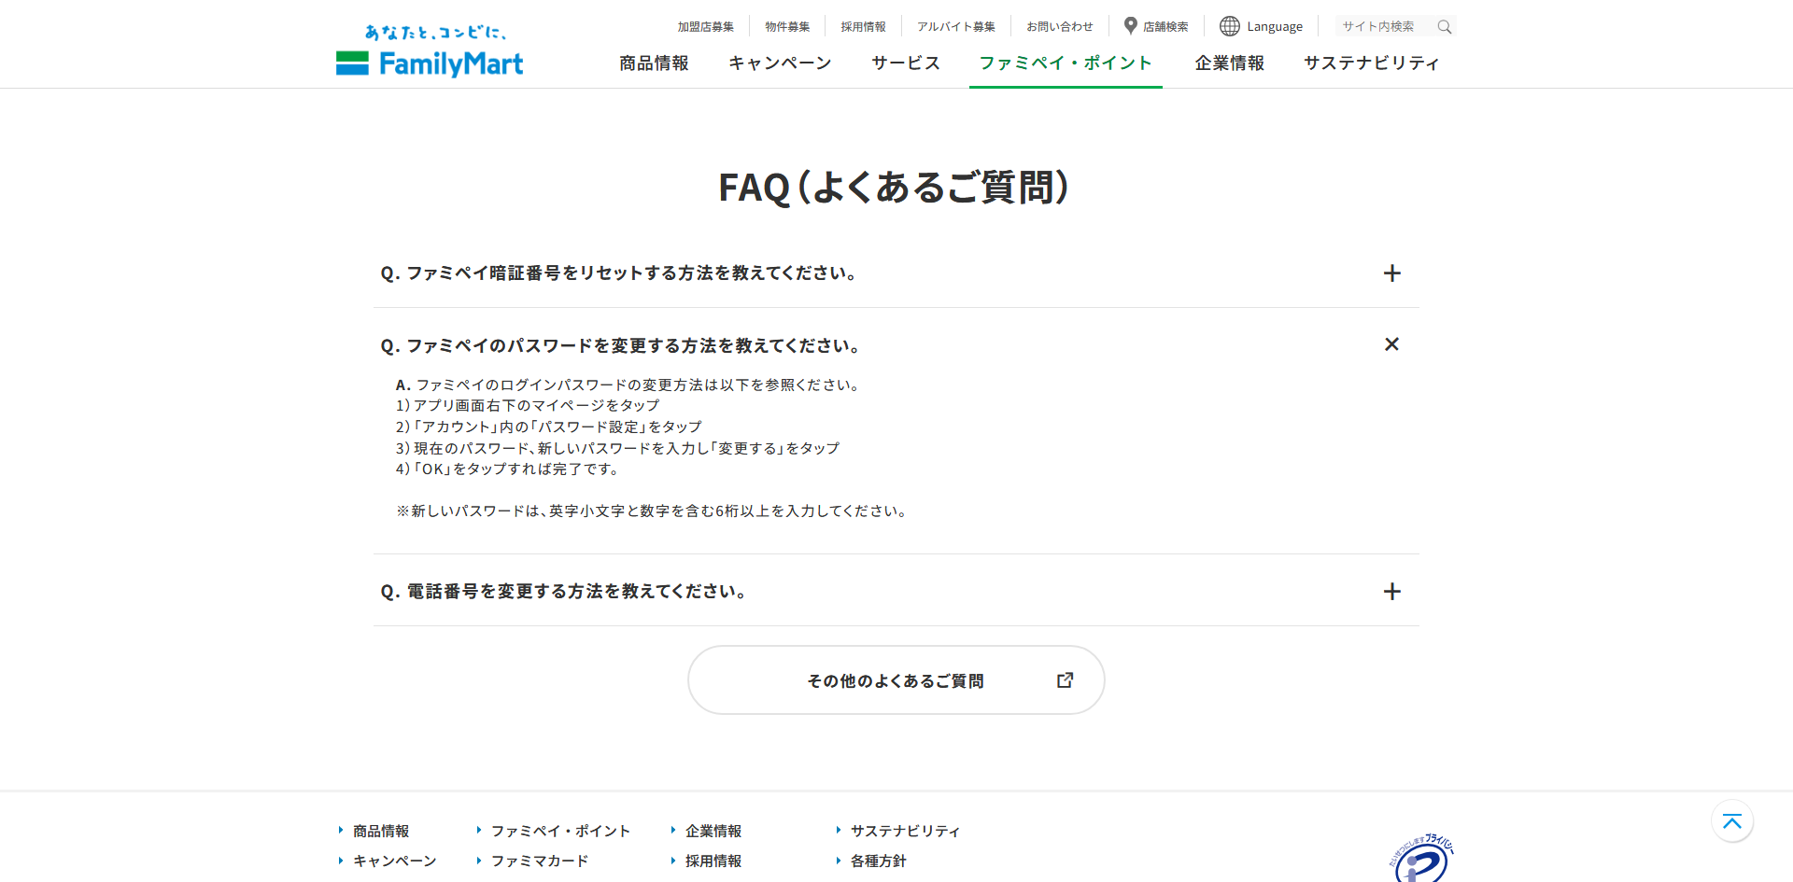Open the サステナビリティ main menu
The image size is (1793, 882).
[1372, 63]
